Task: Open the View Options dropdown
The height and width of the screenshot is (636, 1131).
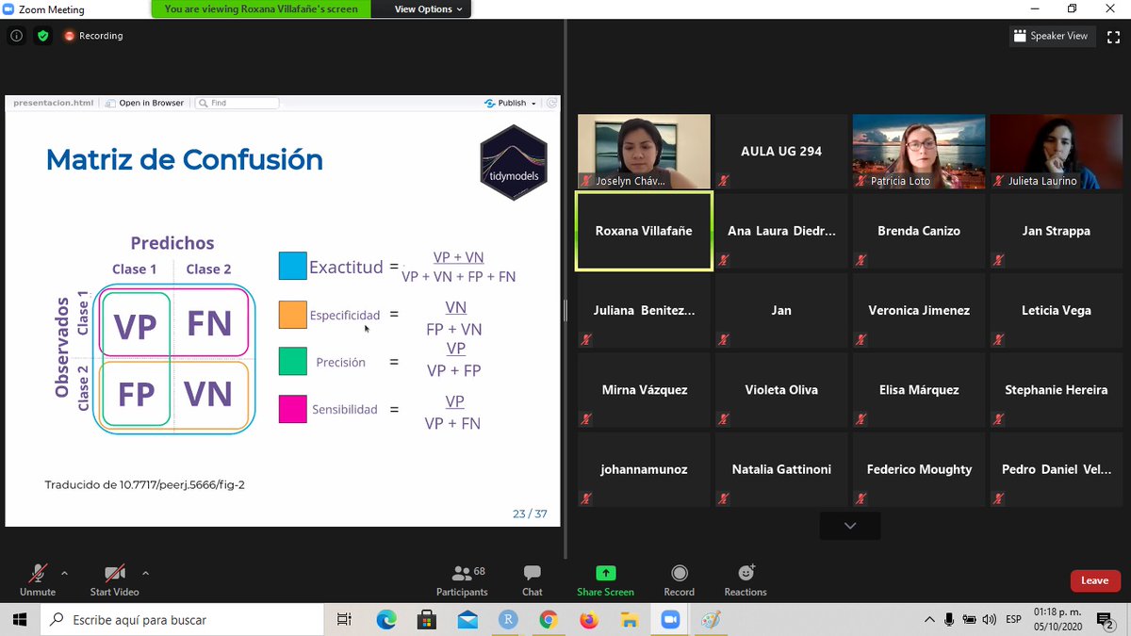Action: click(x=428, y=9)
